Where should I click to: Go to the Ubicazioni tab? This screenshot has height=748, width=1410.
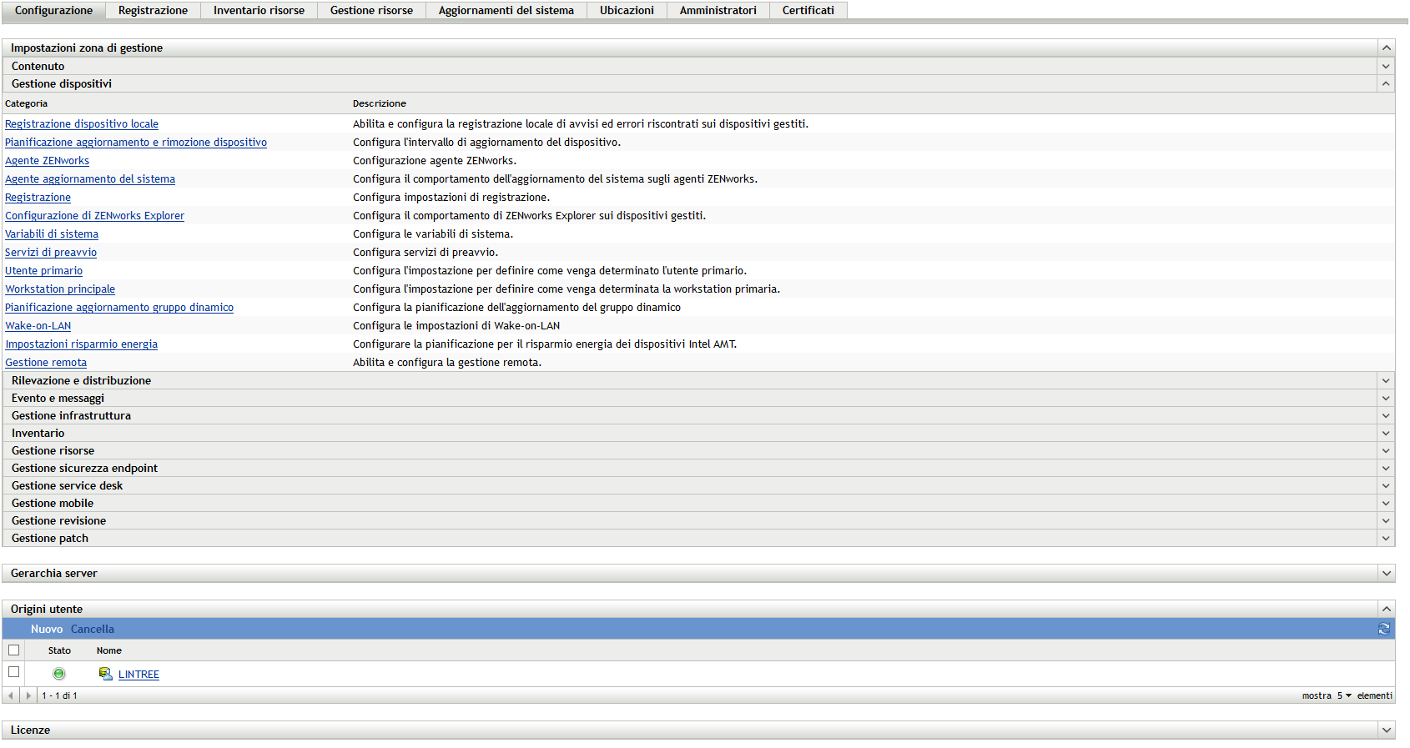click(627, 10)
